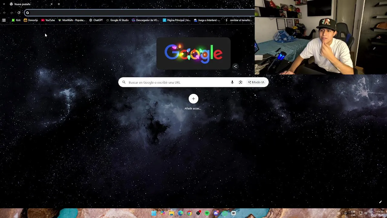Open the Juega a Interland bookmark

(207, 20)
